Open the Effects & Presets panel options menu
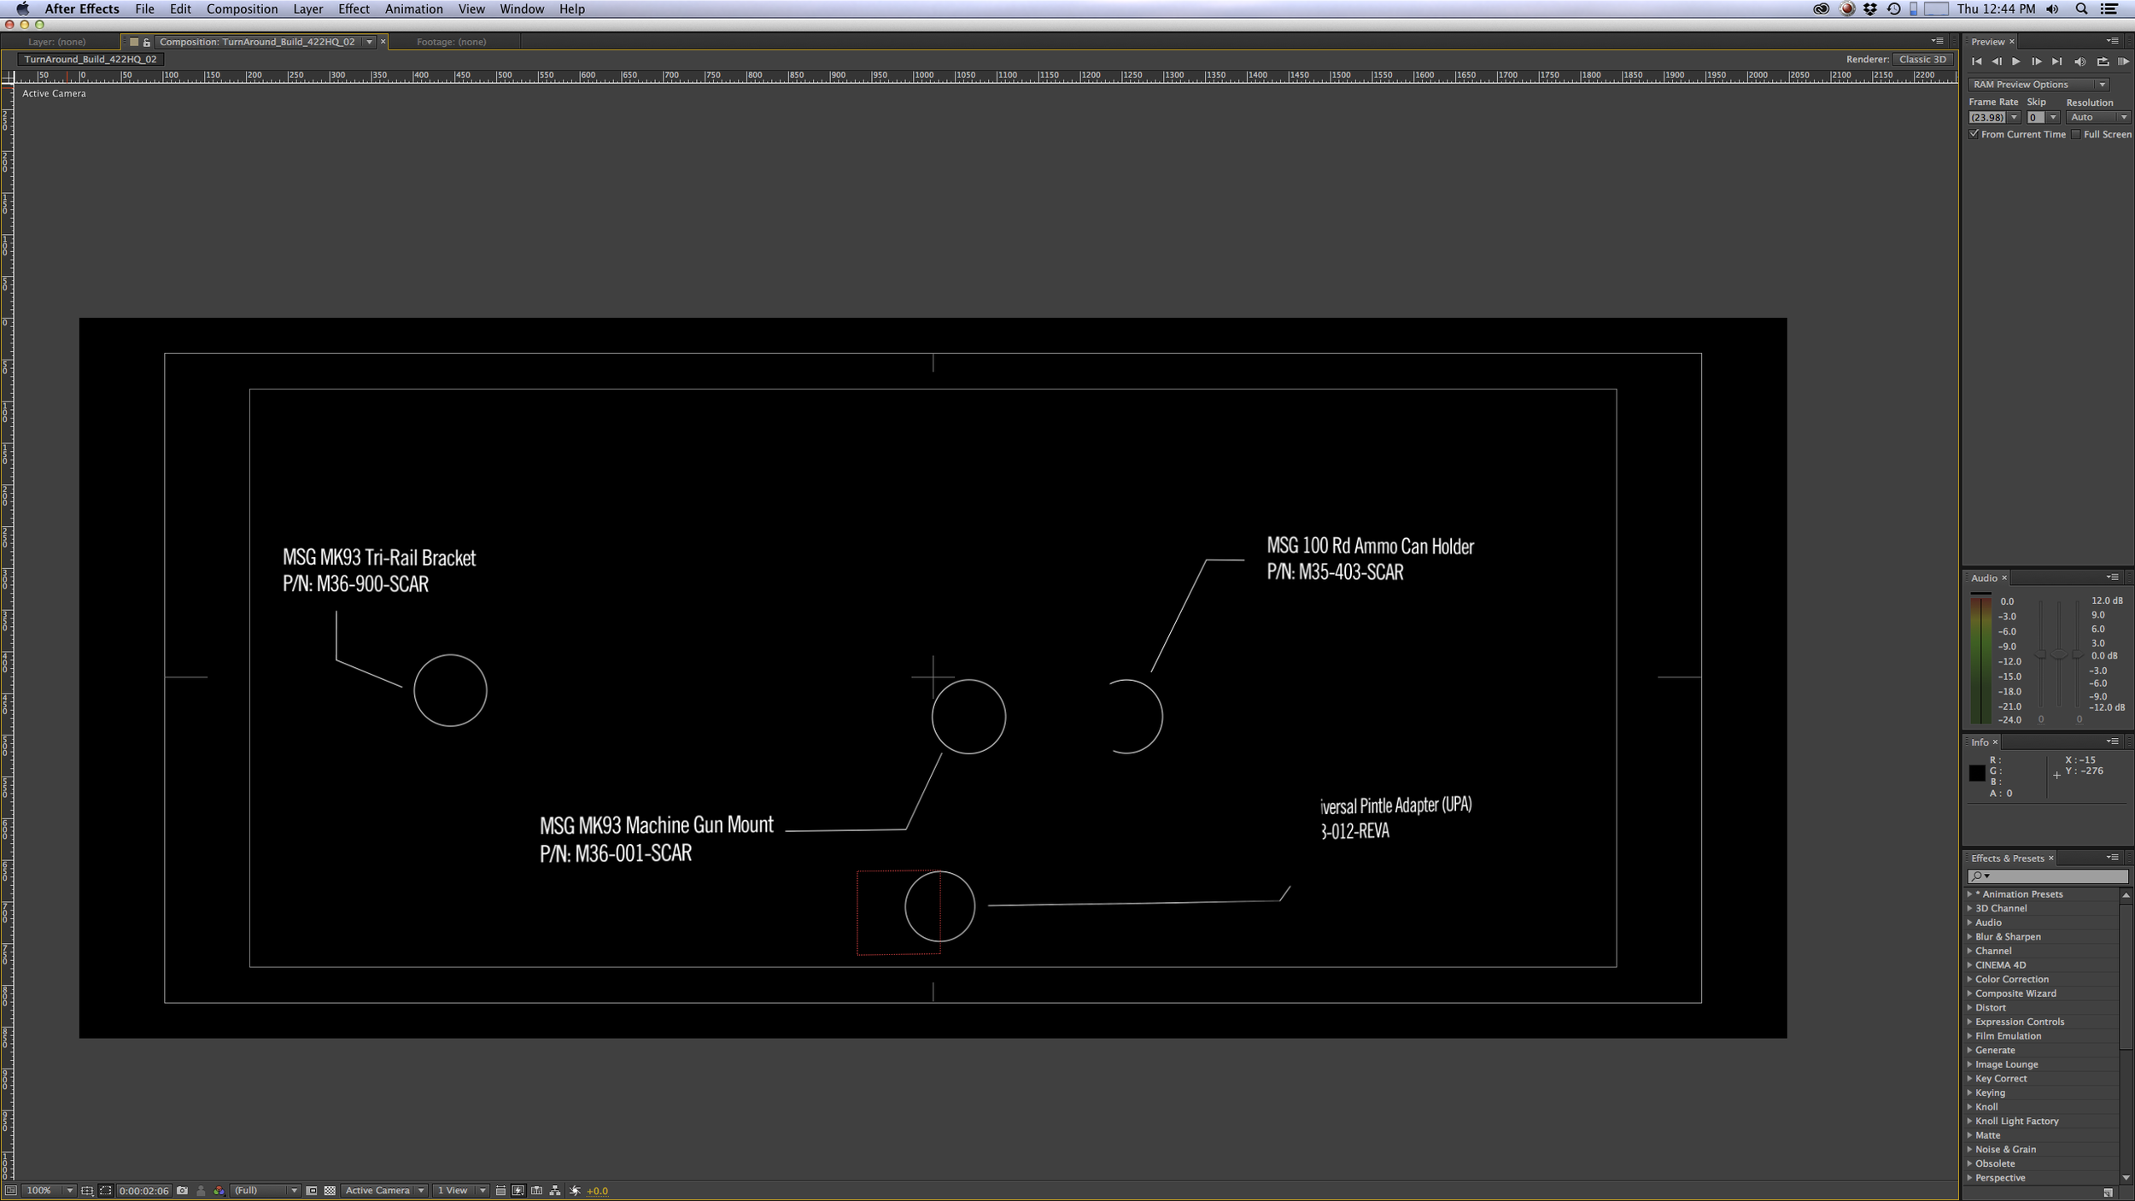This screenshot has height=1201, width=2135. pyautogui.click(x=2112, y=858)
